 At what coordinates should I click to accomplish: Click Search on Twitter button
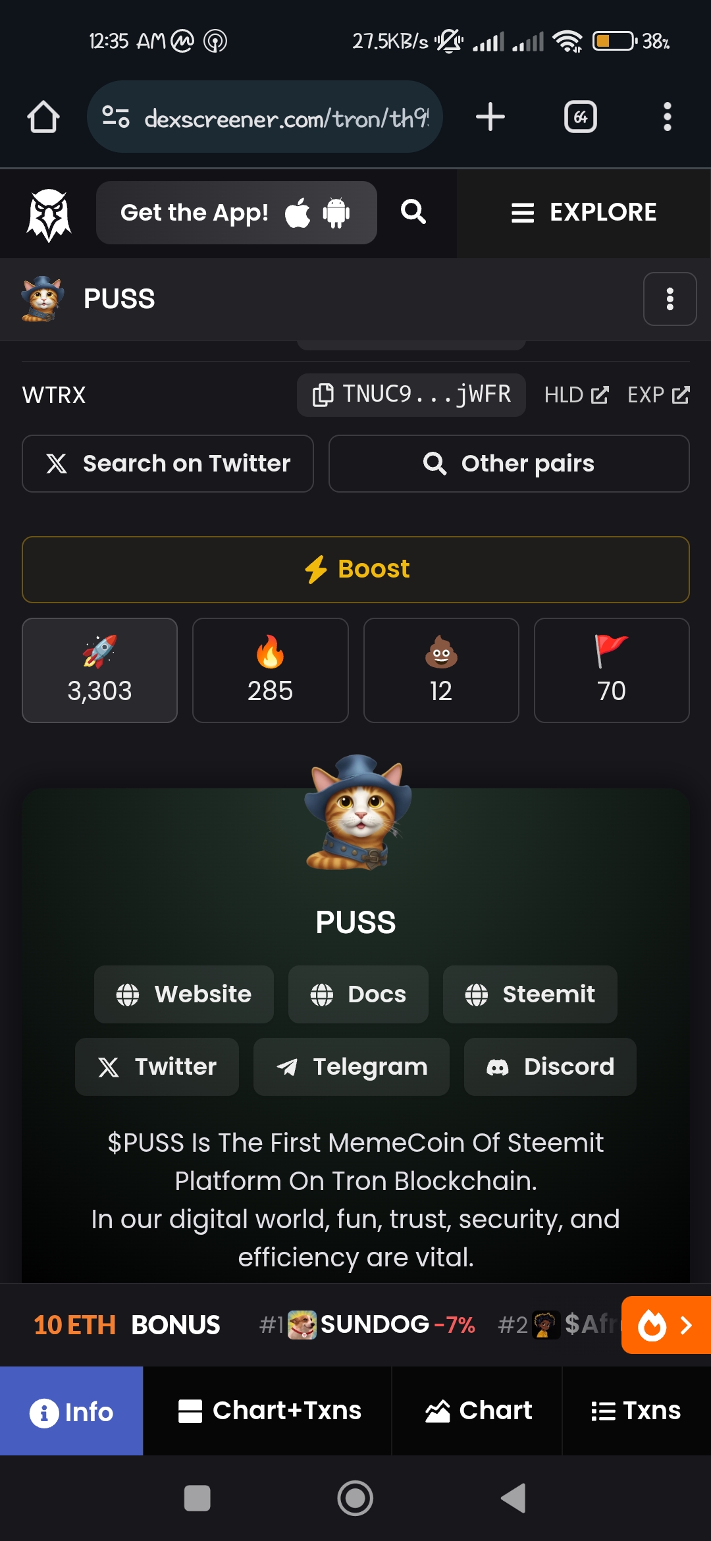click(168, 464)
